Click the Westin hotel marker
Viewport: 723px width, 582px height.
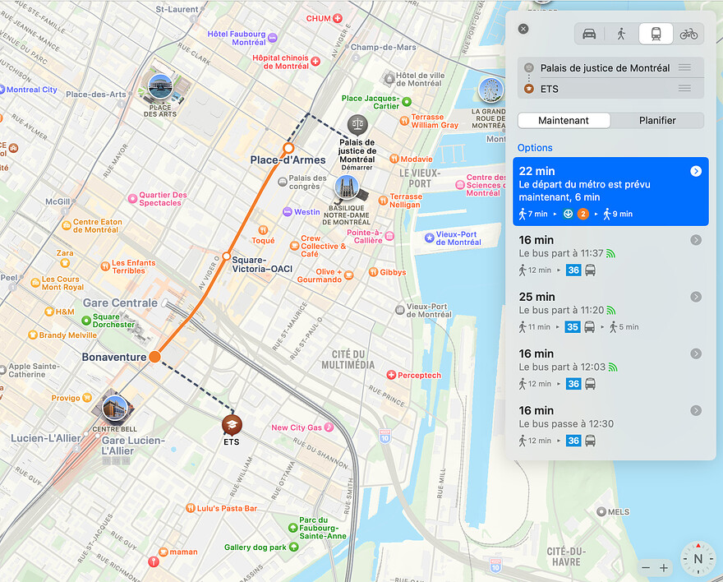pyautogui.click(x=288, y=212)
